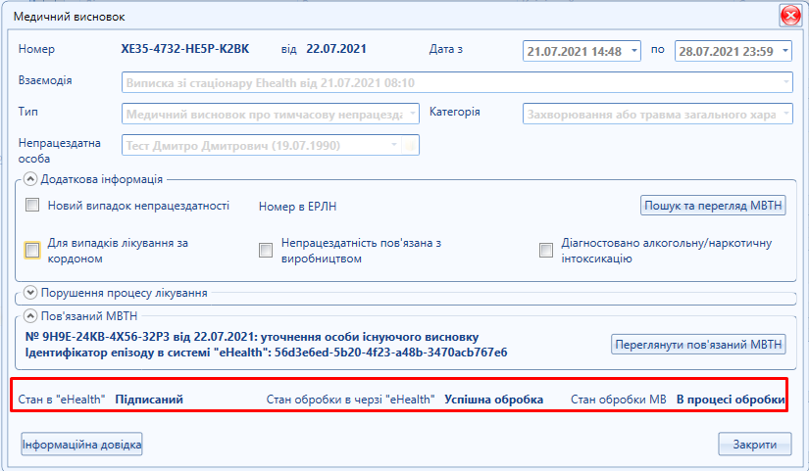Screen dimensions: 809x471
Task: Collapse the Додаткова інформація section
Action: [x=30, y=179]
